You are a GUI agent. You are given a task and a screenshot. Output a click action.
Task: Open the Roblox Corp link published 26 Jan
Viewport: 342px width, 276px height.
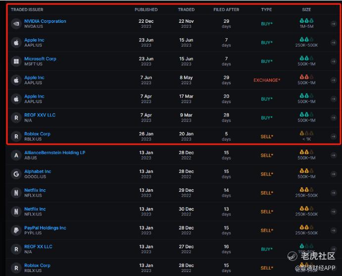[x=37, y=134]
